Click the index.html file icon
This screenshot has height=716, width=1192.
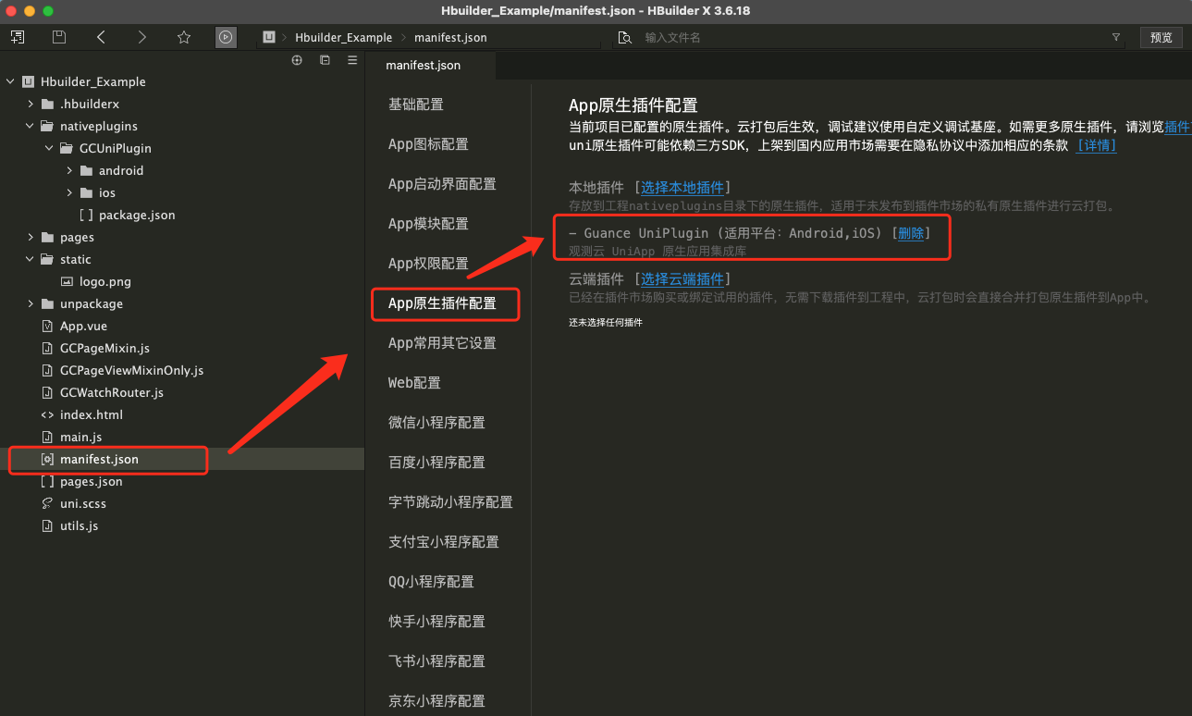click(47, 414)
